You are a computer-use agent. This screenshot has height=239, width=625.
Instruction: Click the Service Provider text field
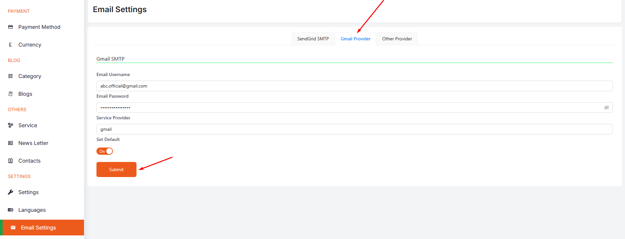(354, 129)
